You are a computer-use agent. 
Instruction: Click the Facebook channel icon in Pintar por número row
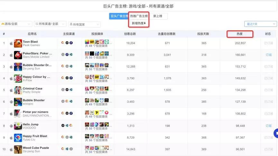pos(71,113)
